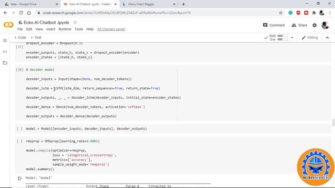Screen dimensions: 335x188
Task: Open the Runtime menu
Action: point(65,29)
